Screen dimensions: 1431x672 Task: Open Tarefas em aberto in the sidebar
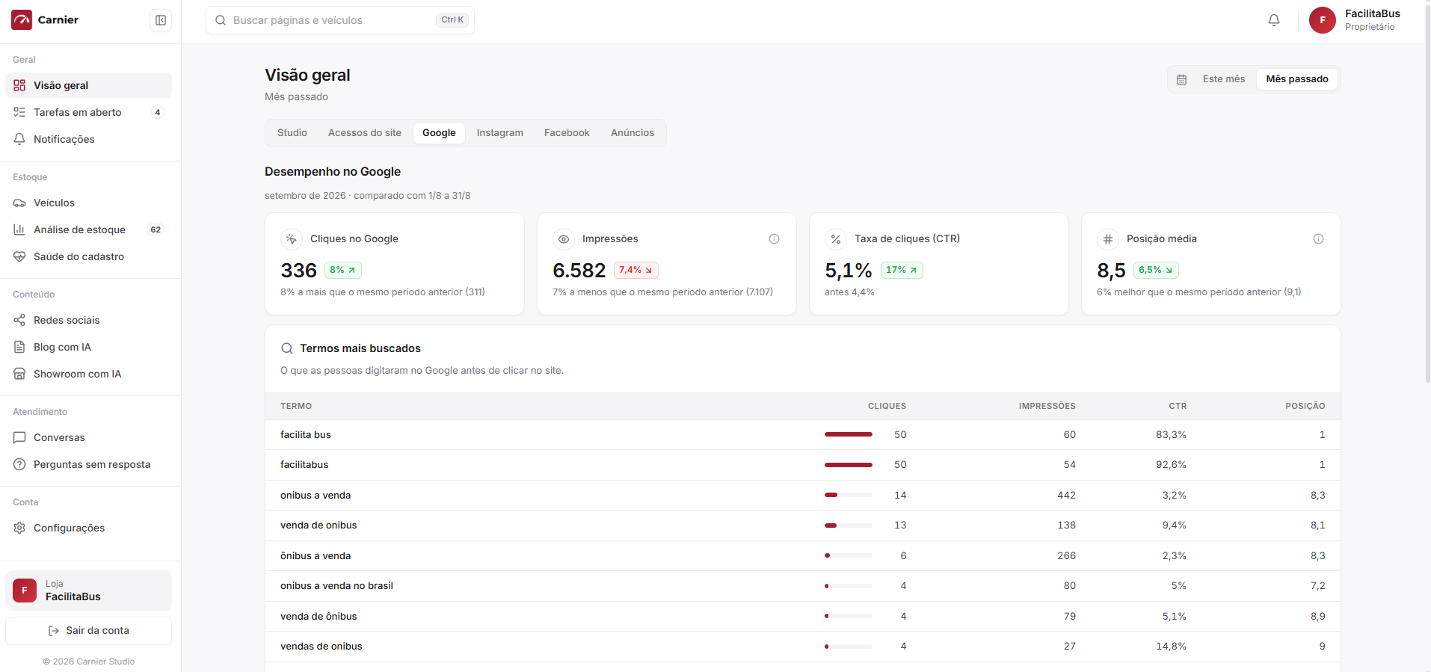pyautogui.click(x=88, y=112)
